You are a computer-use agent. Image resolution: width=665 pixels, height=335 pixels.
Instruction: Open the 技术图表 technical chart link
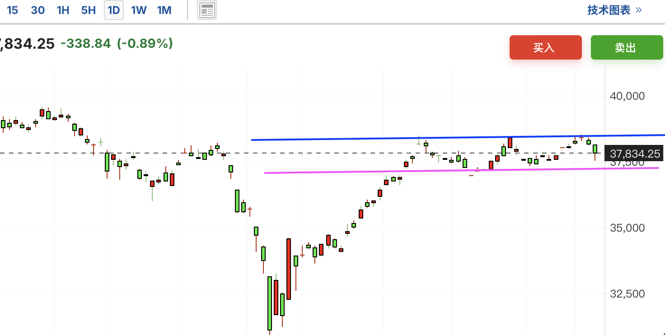pyautogui.click(x=609, y=10)
